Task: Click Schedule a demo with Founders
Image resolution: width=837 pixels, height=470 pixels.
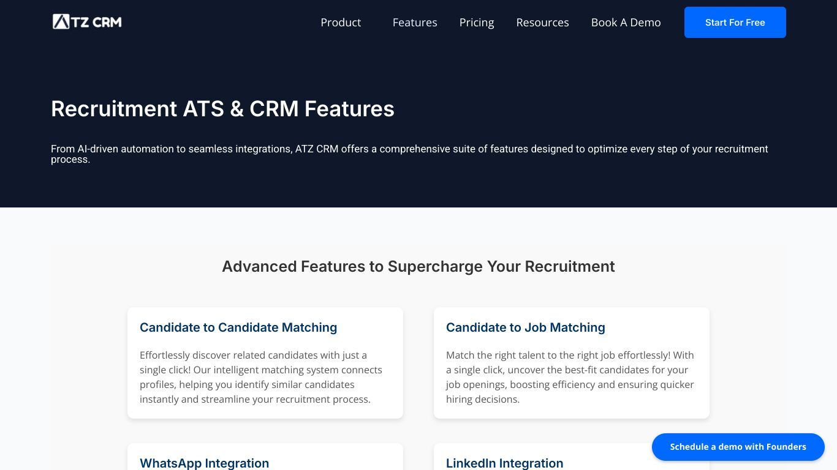Action: pos(738,447)
